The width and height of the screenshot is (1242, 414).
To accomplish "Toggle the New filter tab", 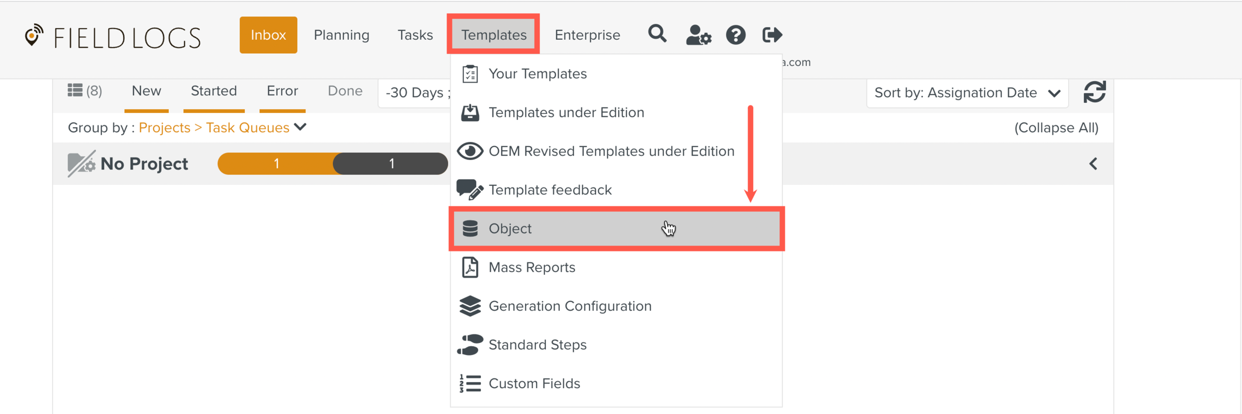I will (146, 90).
